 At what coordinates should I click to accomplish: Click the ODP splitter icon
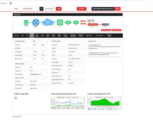[x=76, y=22]
